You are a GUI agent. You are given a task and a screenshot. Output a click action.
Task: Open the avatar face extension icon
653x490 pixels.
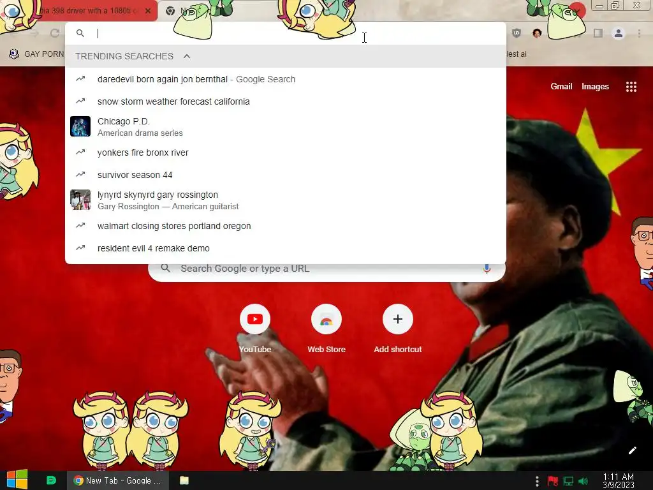pyautogui.click(x=537, y=33)
